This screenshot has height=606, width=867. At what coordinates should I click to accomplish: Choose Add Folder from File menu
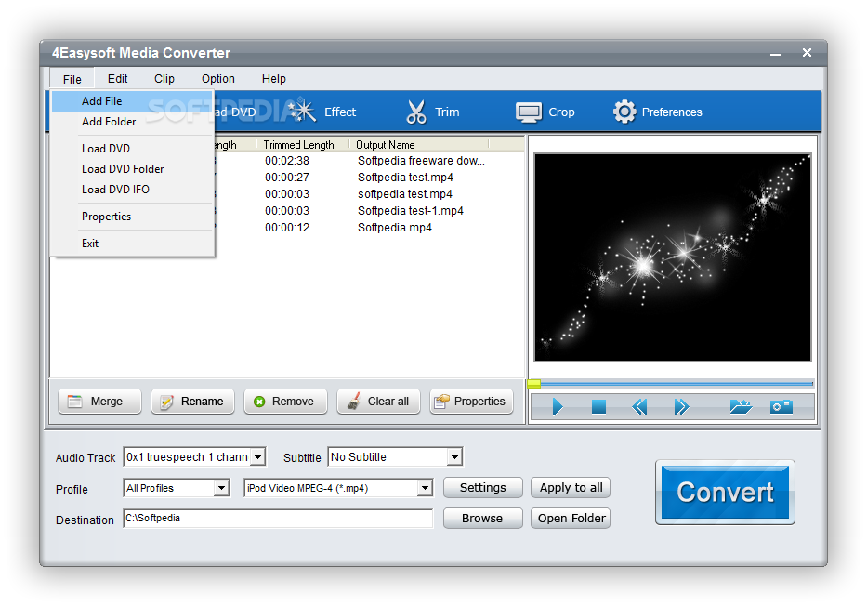click(133, 122)
